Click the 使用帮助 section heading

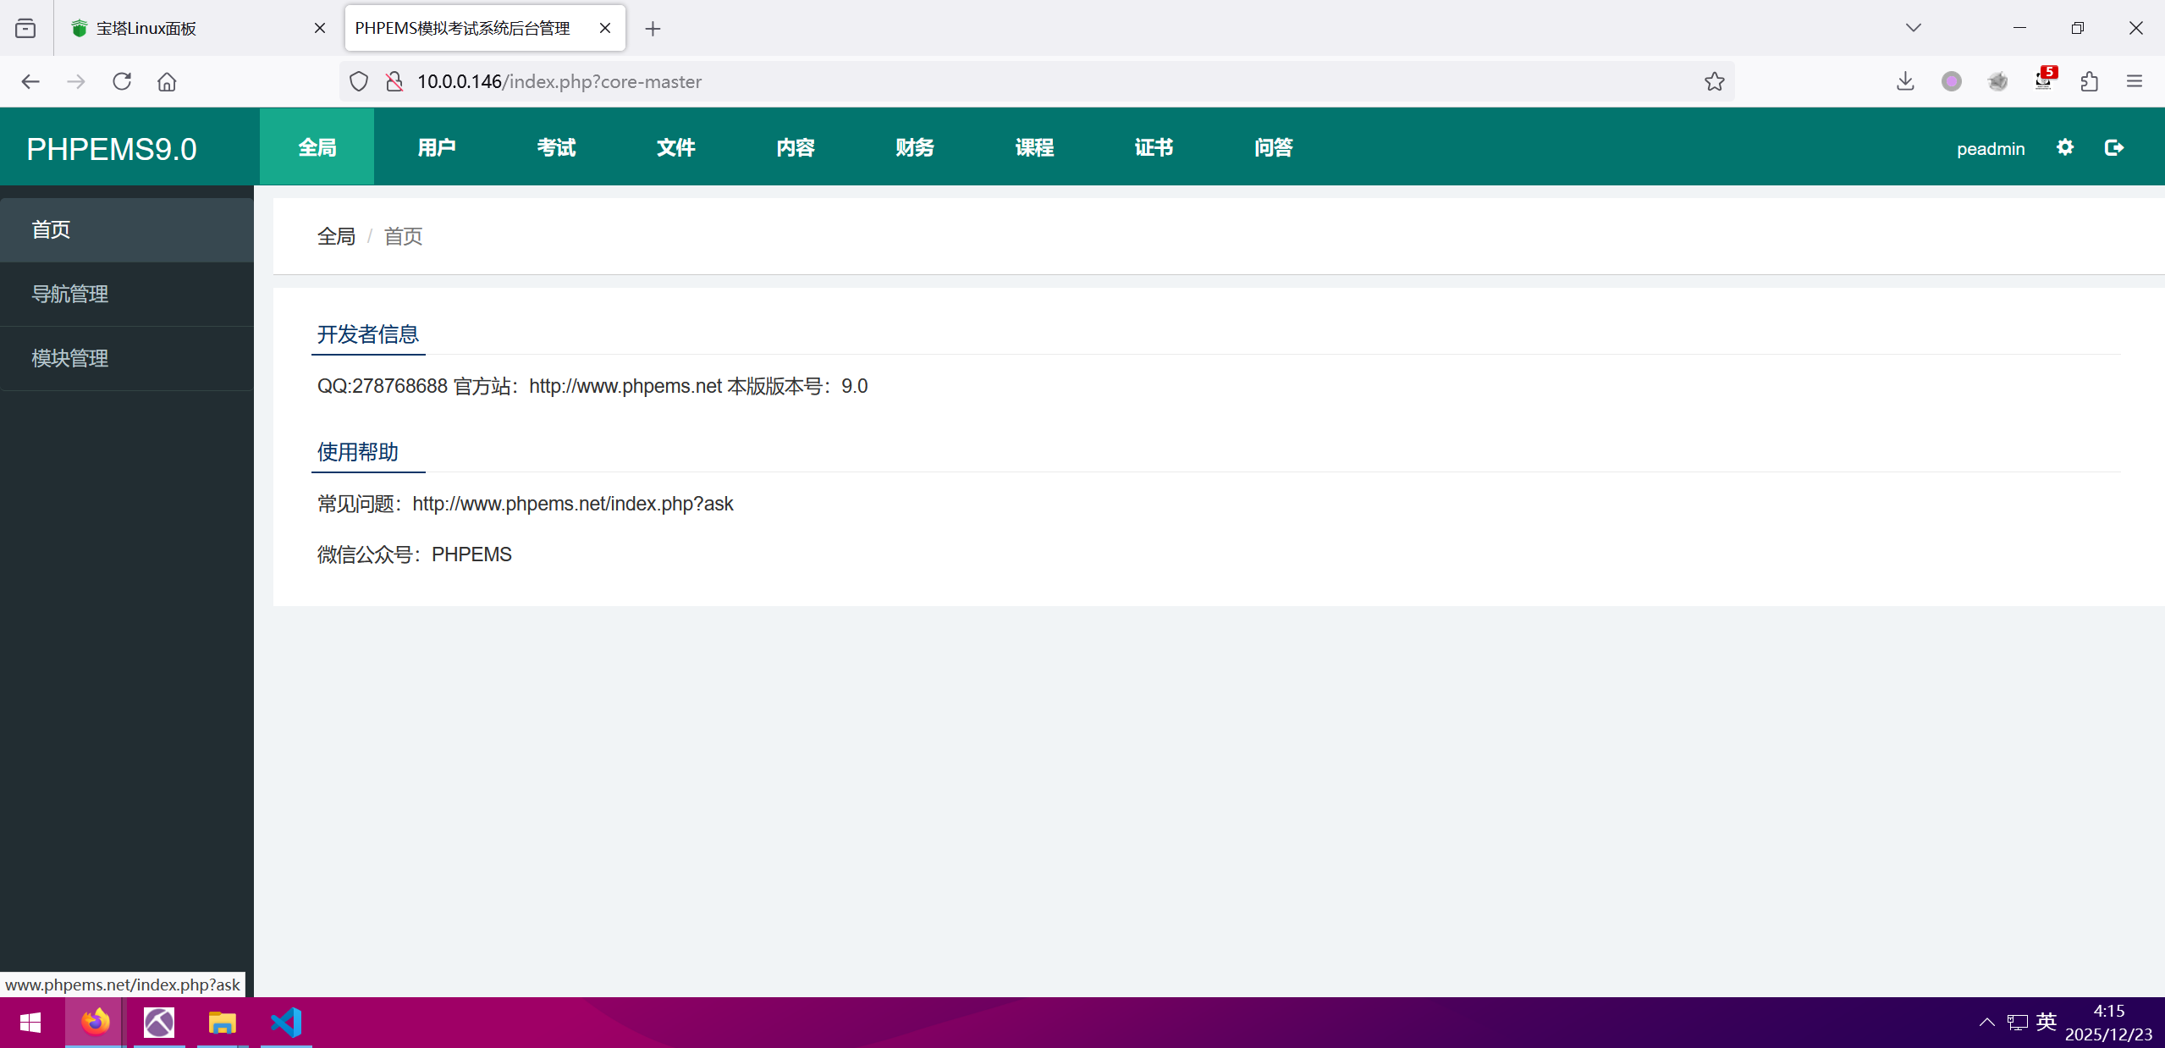point(358,452)
